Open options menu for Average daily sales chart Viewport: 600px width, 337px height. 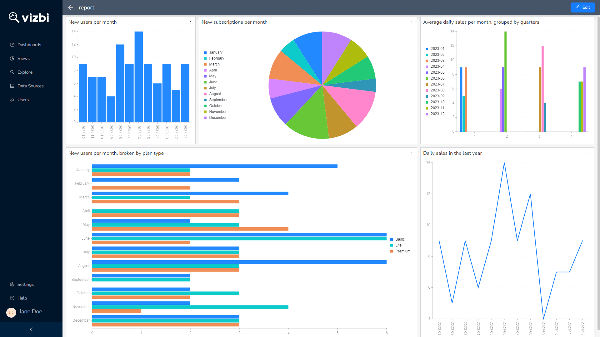(x=589, y=22)
